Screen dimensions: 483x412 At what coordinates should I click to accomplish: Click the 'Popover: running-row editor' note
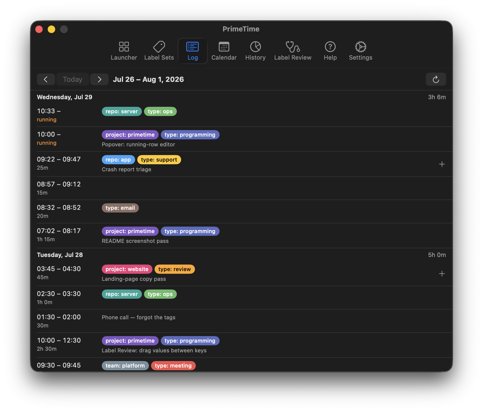click(x=138, y=144)
